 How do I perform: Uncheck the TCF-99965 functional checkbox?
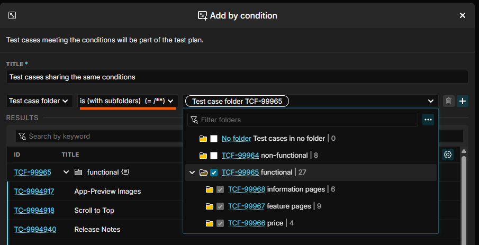[214, 173]
